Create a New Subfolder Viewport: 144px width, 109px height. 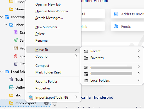tap(53, 27)
